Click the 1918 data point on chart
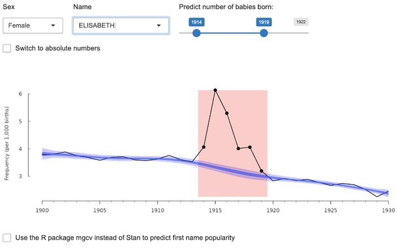This screenshot has height=248, width=397. tap(250, 147)
